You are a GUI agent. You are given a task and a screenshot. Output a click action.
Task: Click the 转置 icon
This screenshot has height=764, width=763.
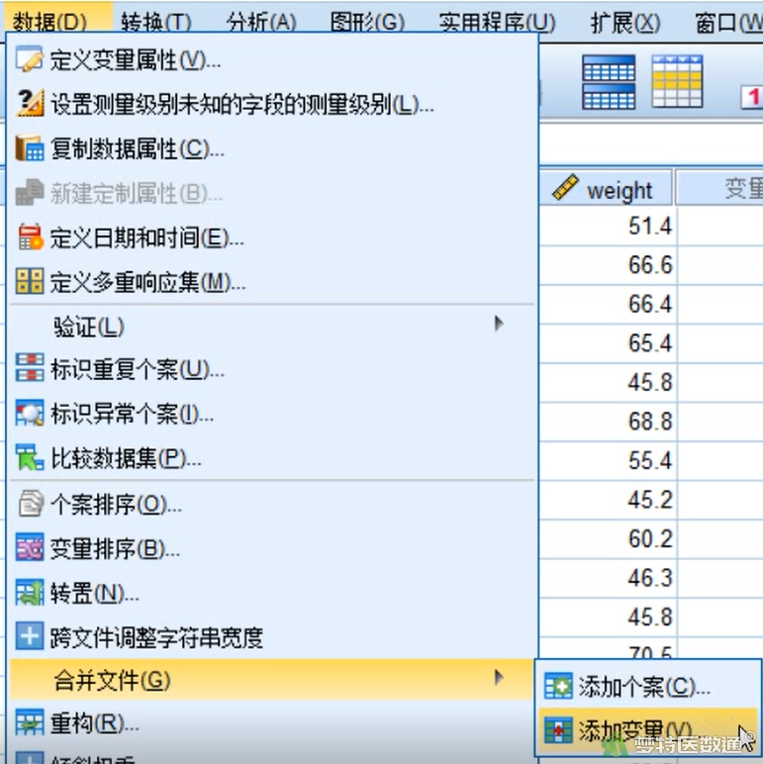point(30,592)
